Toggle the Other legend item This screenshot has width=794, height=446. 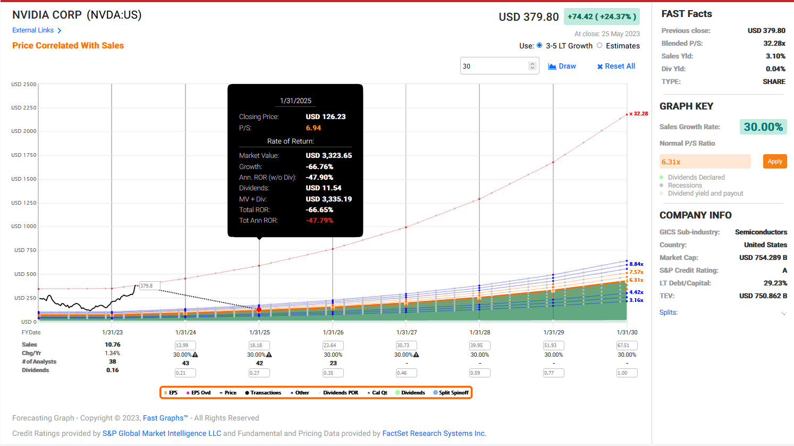[300, 393]
